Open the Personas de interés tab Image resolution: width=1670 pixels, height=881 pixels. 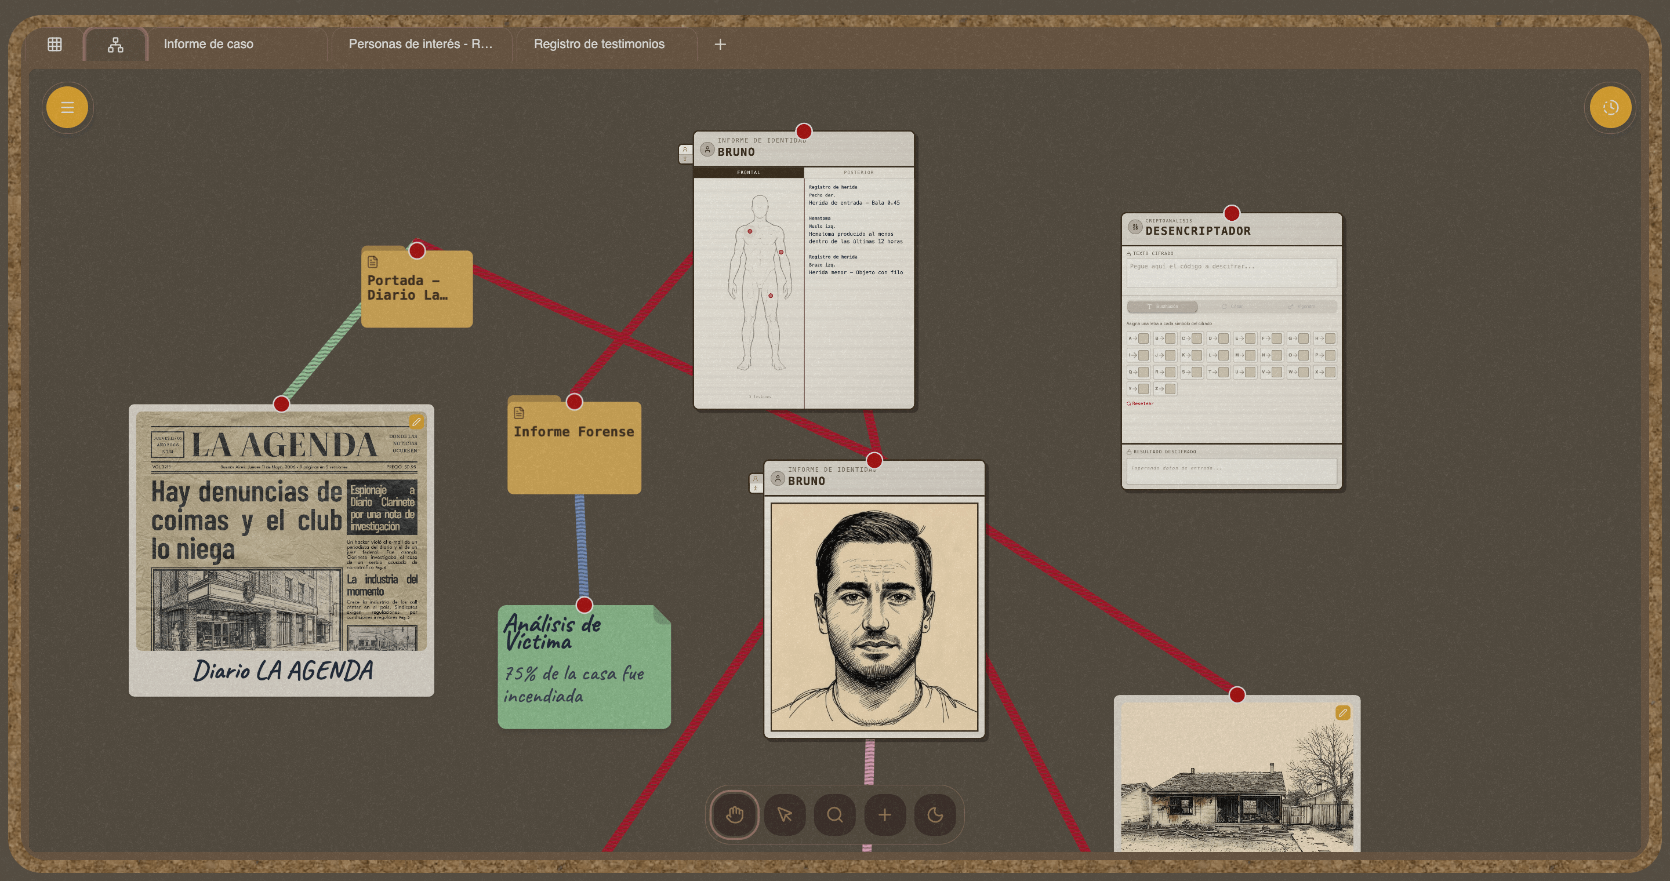click(x=420, y=44)
